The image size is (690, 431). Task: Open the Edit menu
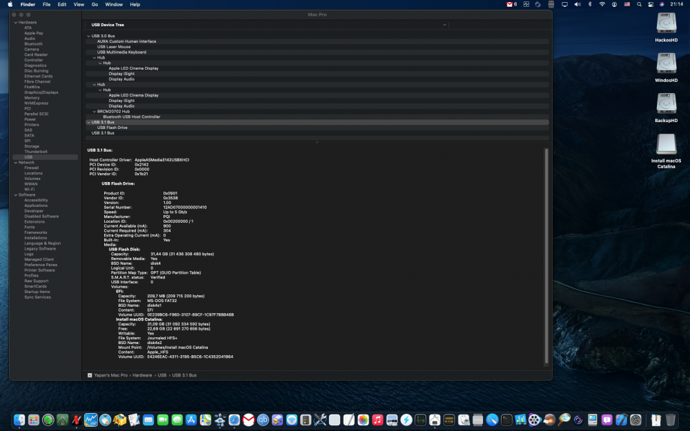[x=62, y=4]
